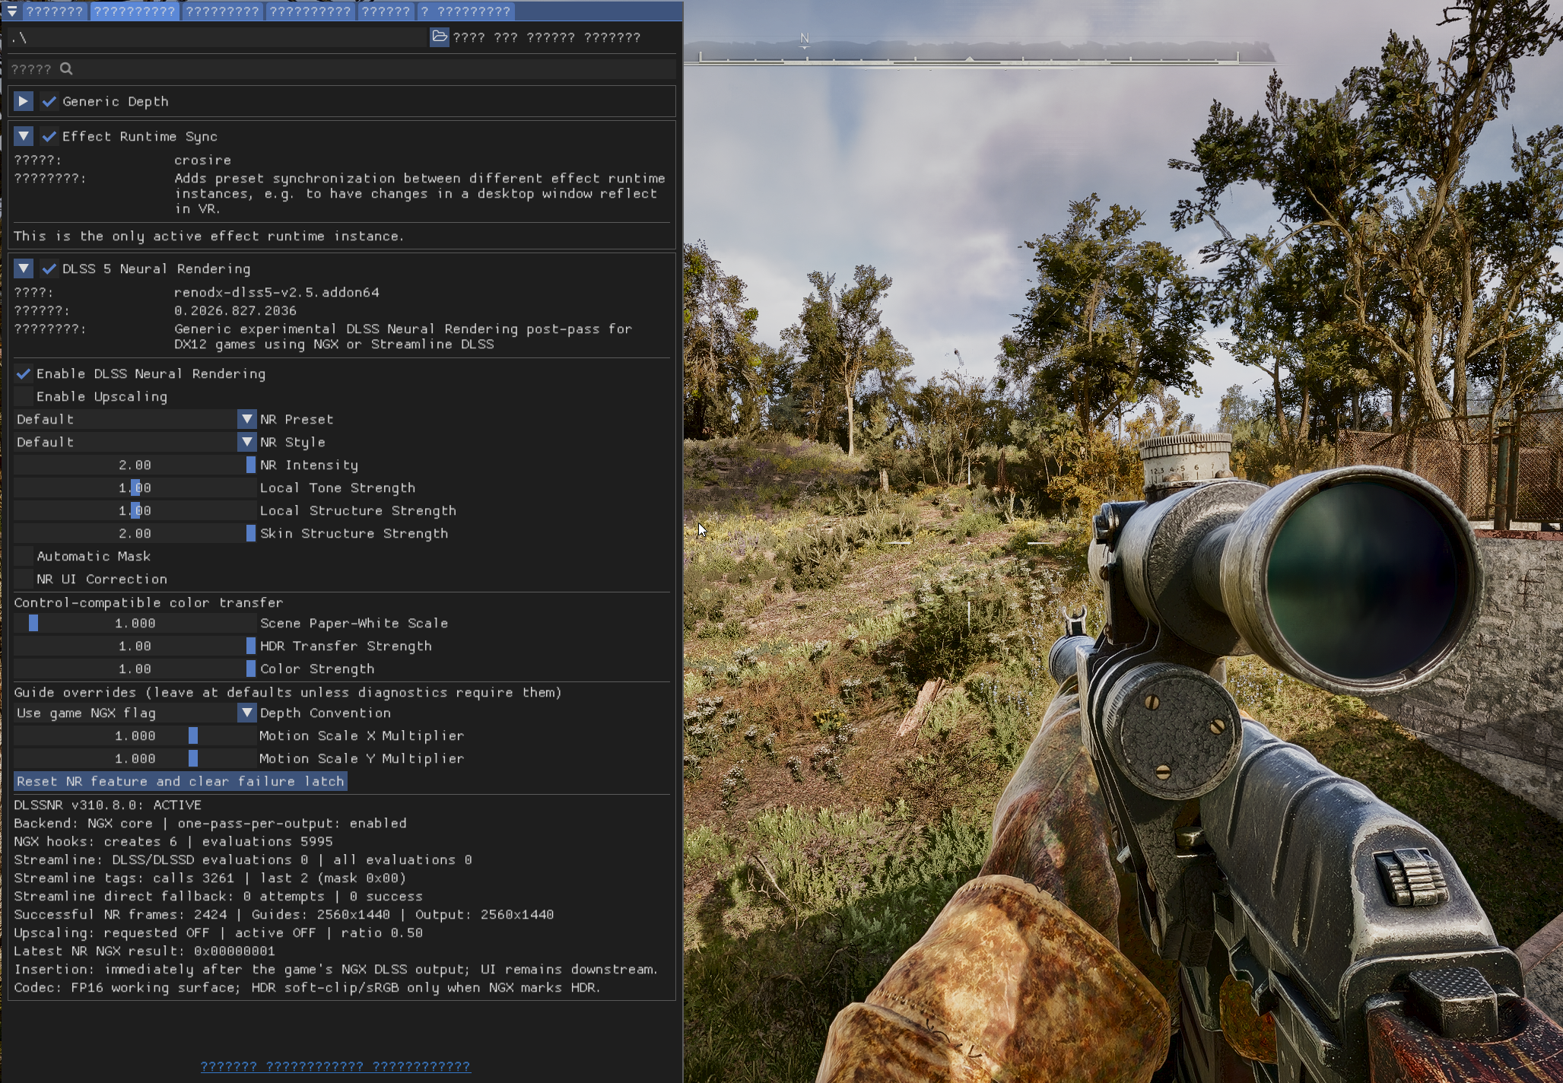Turn off Enable DLSS Neural Rendering
Screen dimensions: 1563x1083
tap(24, 373)
